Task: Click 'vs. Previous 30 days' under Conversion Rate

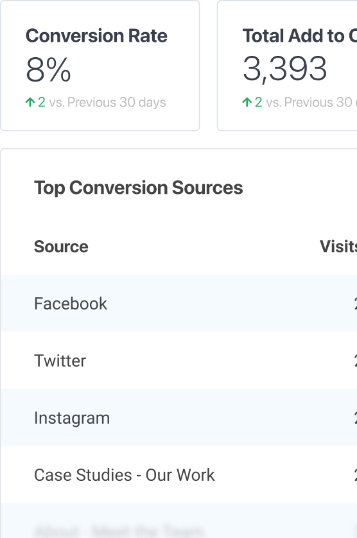Action: coord(107,102)
